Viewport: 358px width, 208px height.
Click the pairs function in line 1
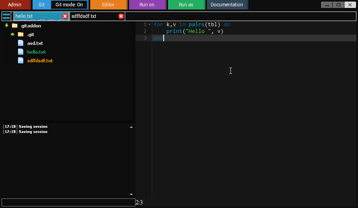point(196,24)
